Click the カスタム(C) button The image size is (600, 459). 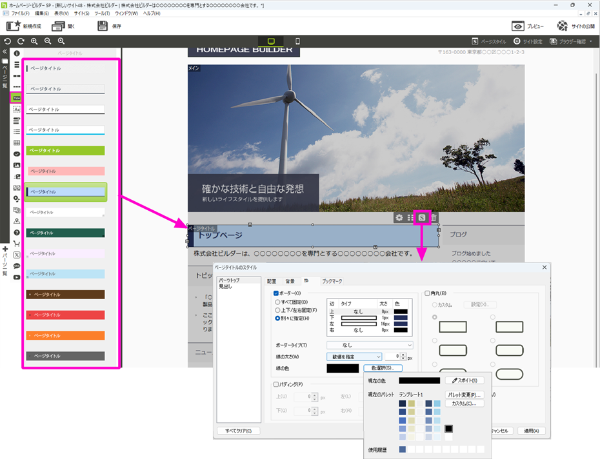click(x=465, y=404)
